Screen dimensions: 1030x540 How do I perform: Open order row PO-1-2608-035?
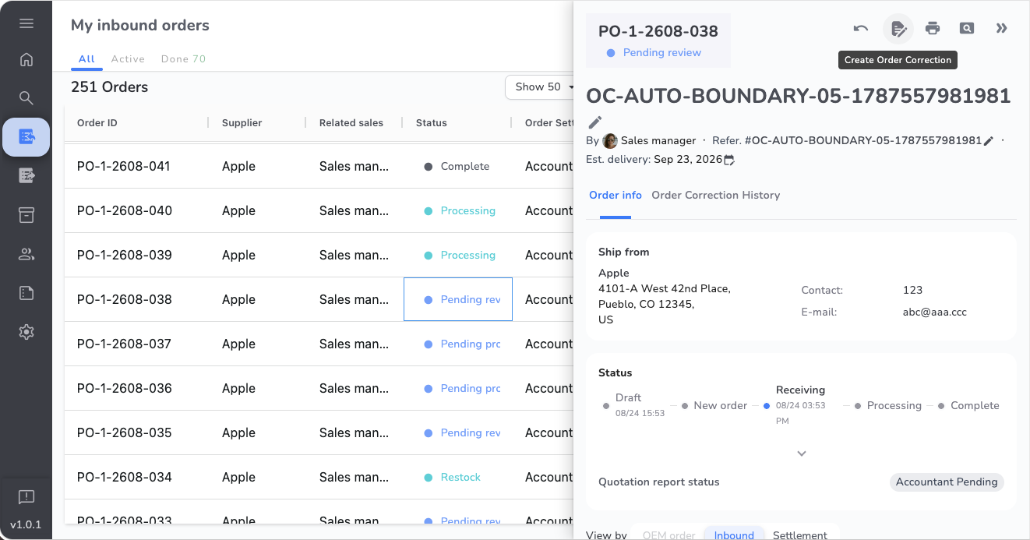tap(319, 433)
